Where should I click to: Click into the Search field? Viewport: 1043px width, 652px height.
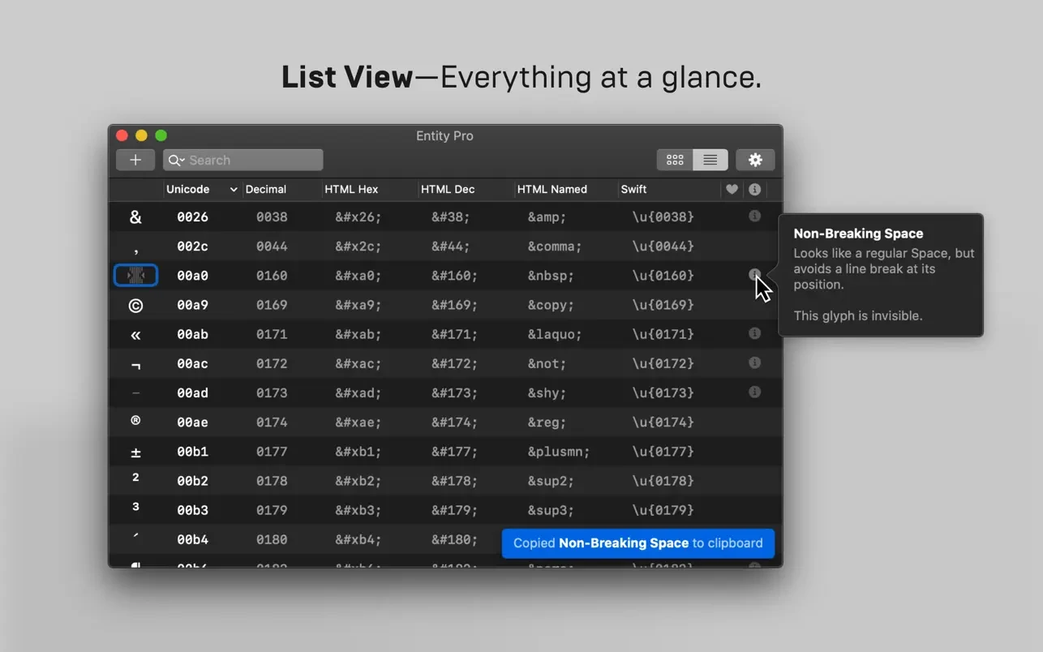251,160
